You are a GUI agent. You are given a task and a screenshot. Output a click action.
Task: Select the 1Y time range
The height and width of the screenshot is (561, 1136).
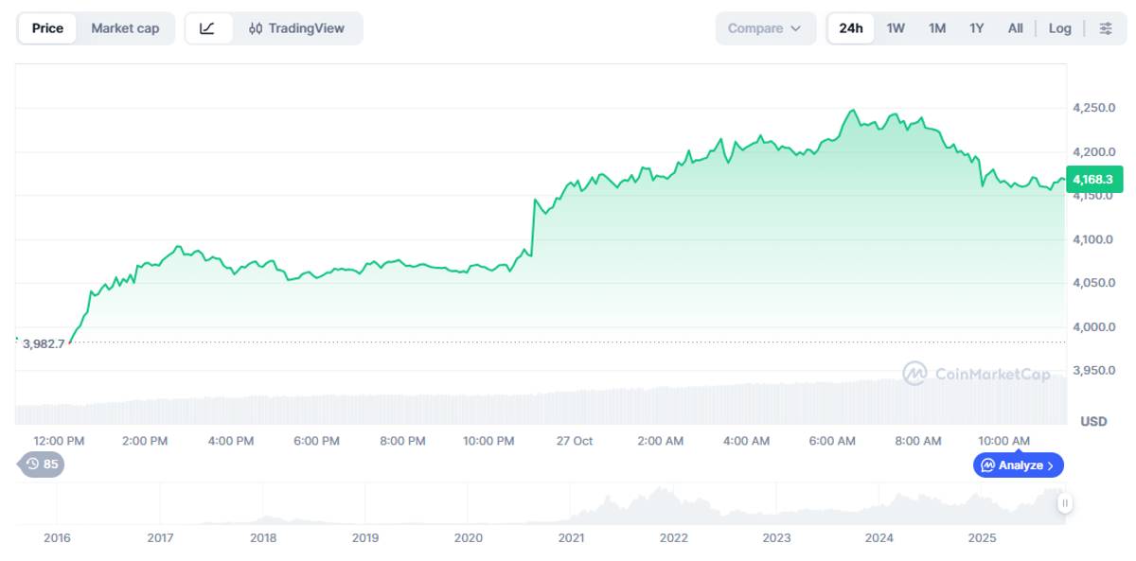click(977, 28)
